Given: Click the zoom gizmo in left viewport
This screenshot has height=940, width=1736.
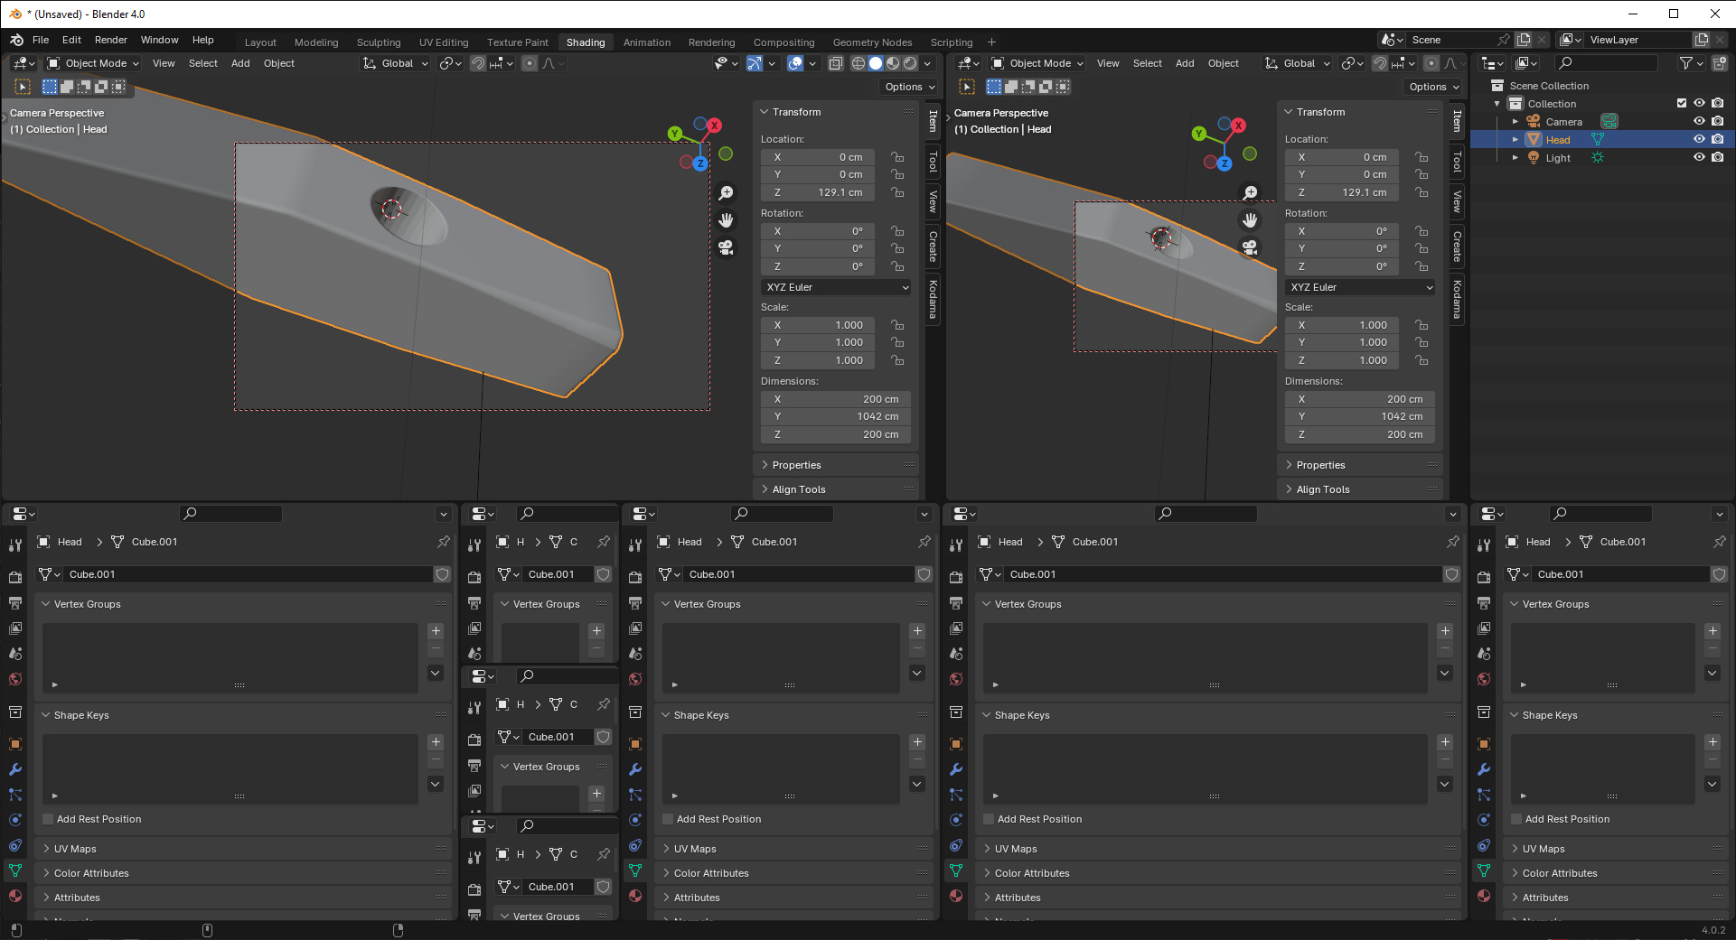Looking at the screenshot, I should 726,193.
